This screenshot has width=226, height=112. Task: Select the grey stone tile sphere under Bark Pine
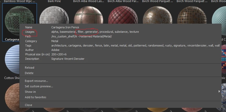pos(54,15)
